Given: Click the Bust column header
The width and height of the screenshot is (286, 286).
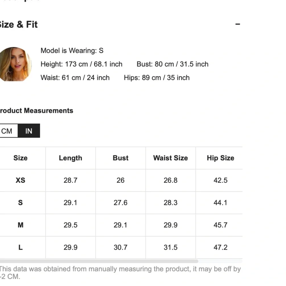Looking at the screenshot, I should 120,158.
